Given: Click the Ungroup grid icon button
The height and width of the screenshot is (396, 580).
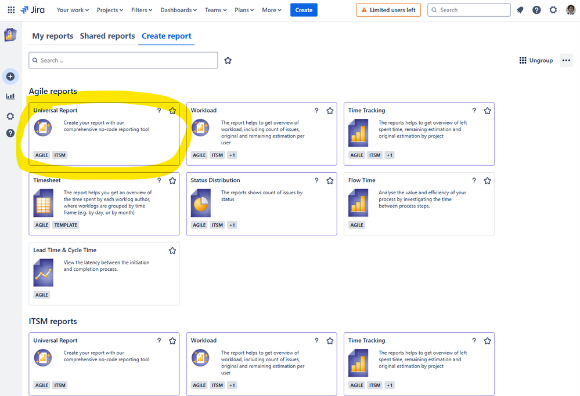Looking at the screenshot, I should click(x=536, y=60).
